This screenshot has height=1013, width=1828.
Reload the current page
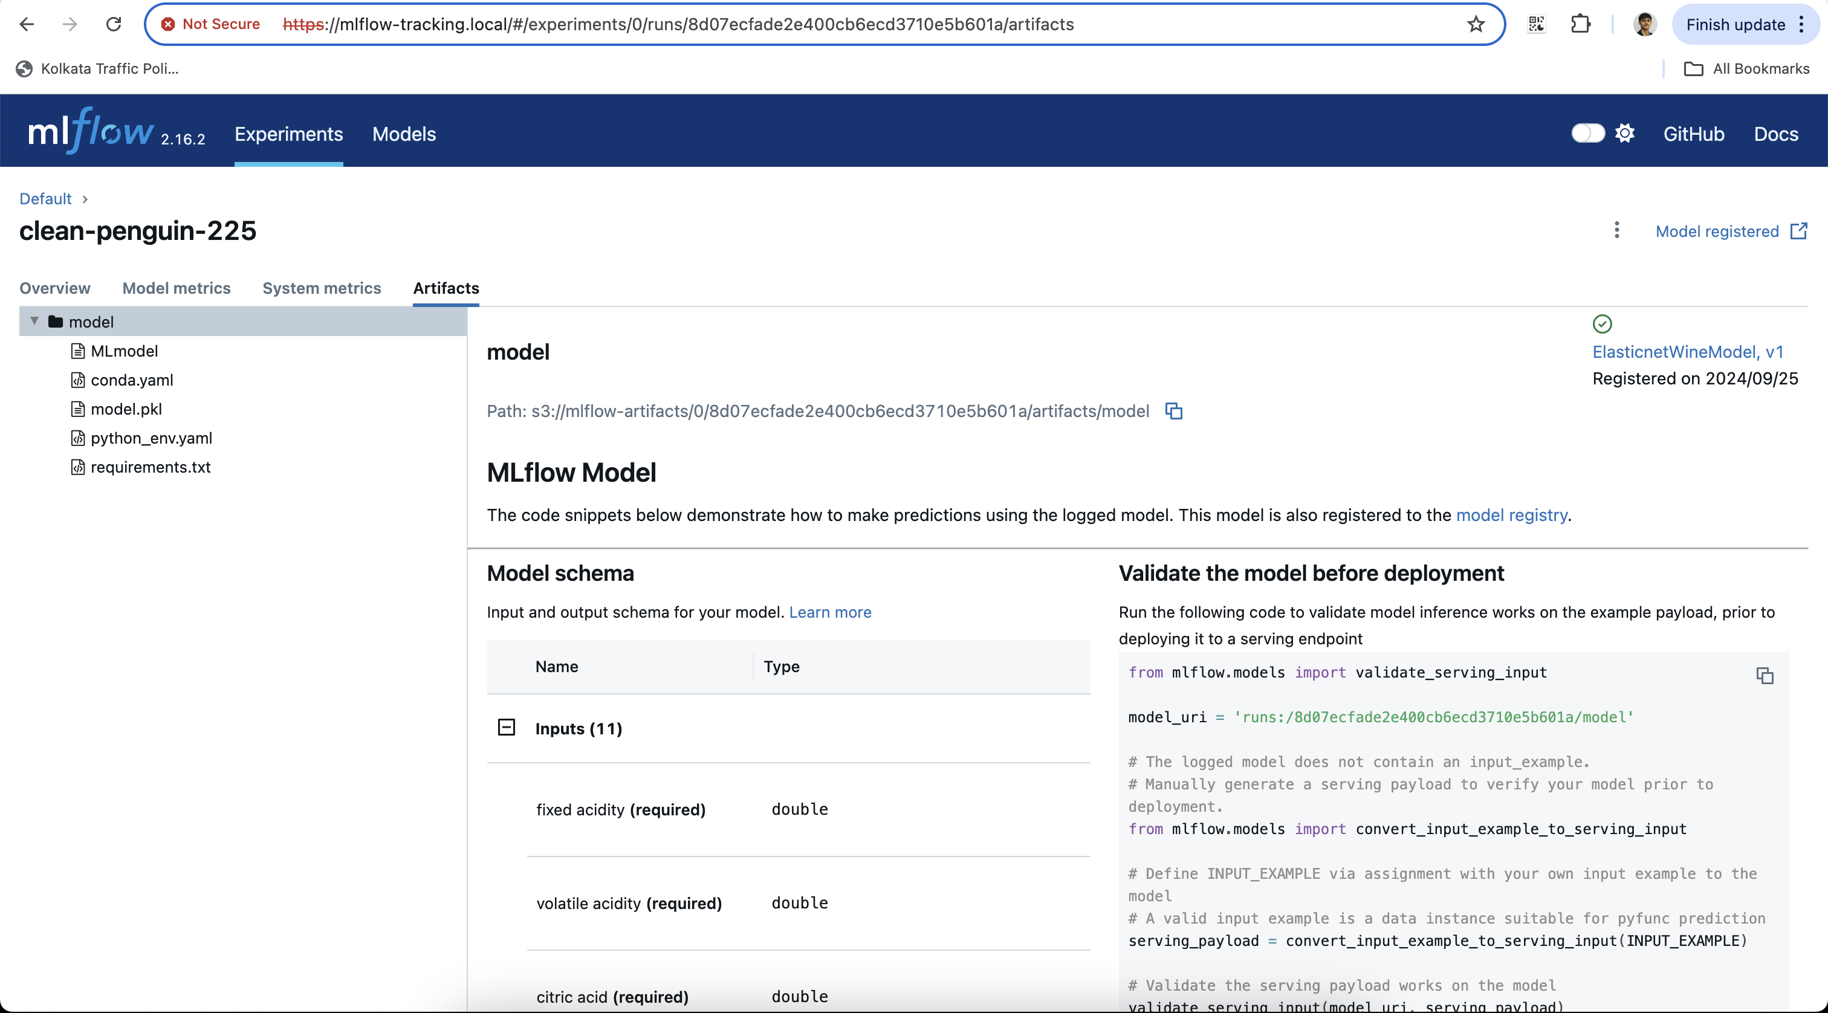coord(114,24)
